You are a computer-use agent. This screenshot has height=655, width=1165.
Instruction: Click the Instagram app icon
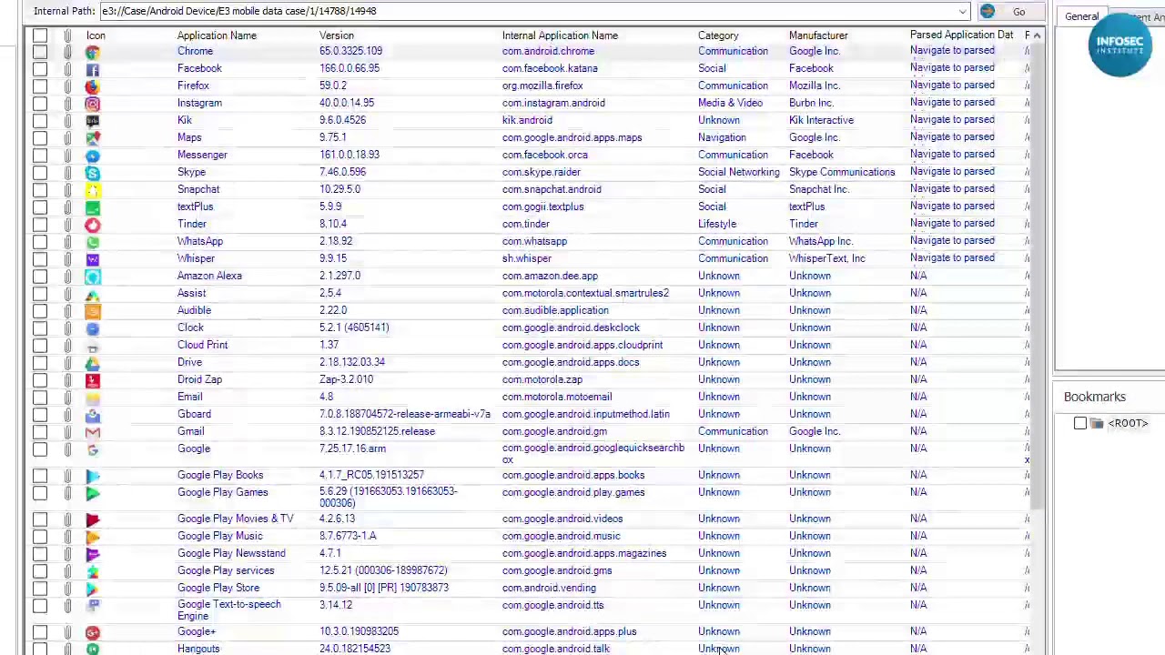(x=92, y=104)
